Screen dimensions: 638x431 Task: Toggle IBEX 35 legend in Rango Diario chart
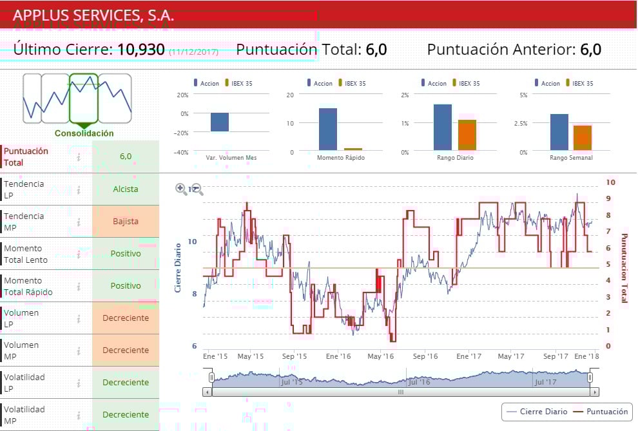click(467, 83)
